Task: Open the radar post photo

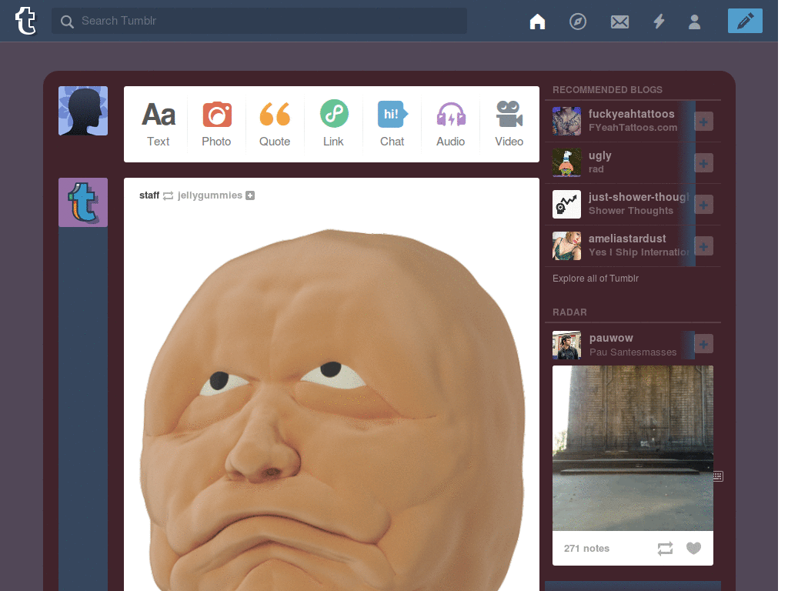Action: click(x=633, y=449)
